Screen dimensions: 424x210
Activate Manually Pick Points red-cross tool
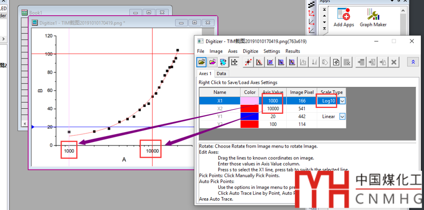click(x=248, y=62)
